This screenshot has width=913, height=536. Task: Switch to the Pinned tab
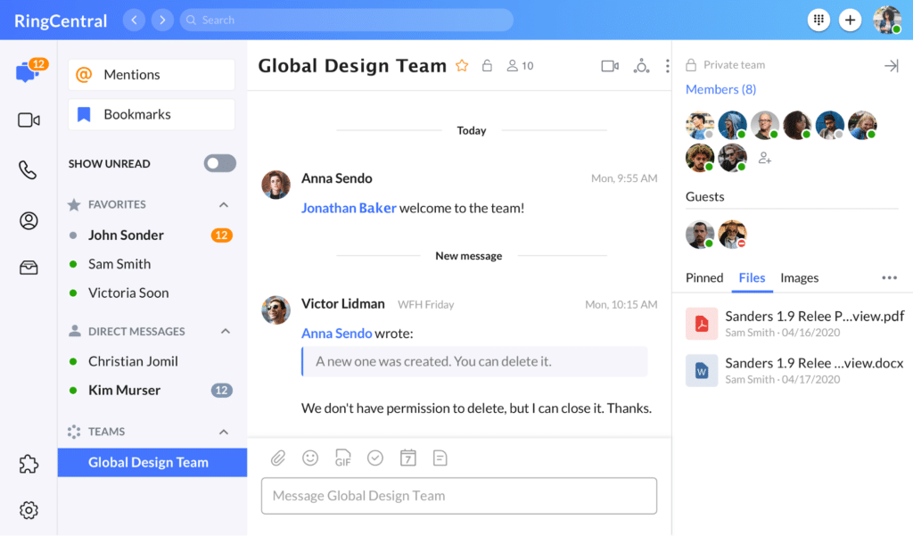[x=704, y=278]
